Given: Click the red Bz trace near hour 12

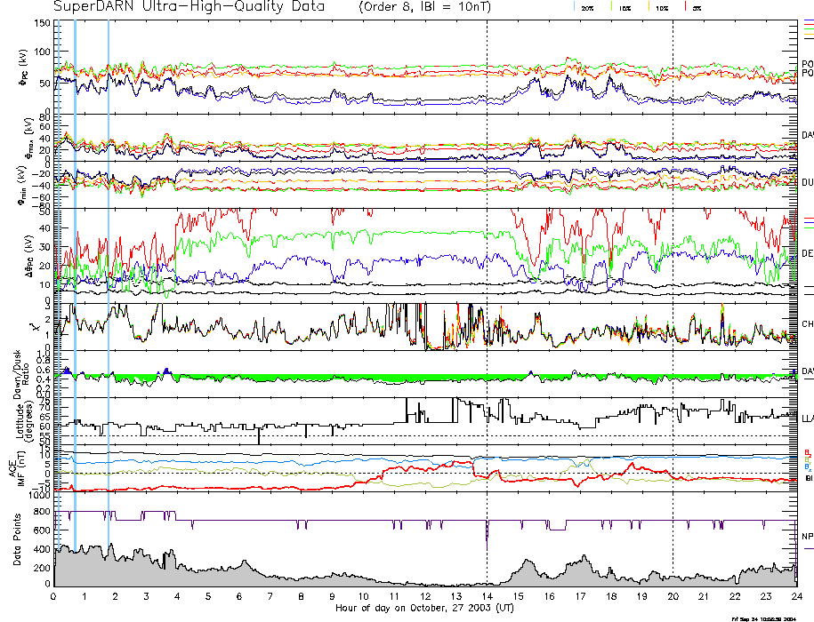Looking at the screenshot, I should click(425, 469).
